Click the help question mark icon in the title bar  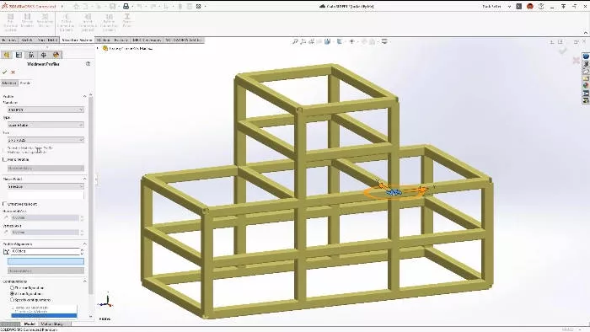pos(541,7)
